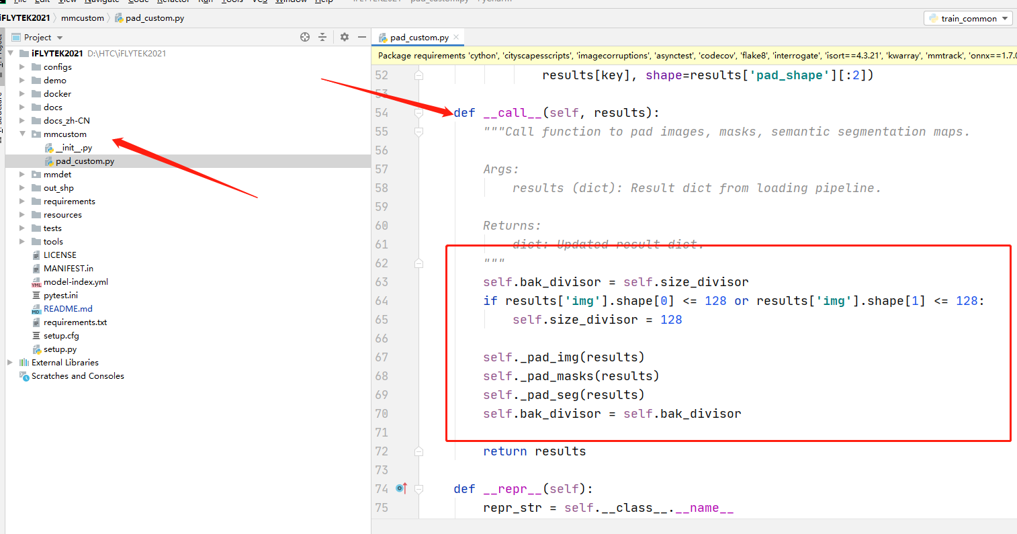Toggle fold marker at line 72 return

tap(418, 451)
